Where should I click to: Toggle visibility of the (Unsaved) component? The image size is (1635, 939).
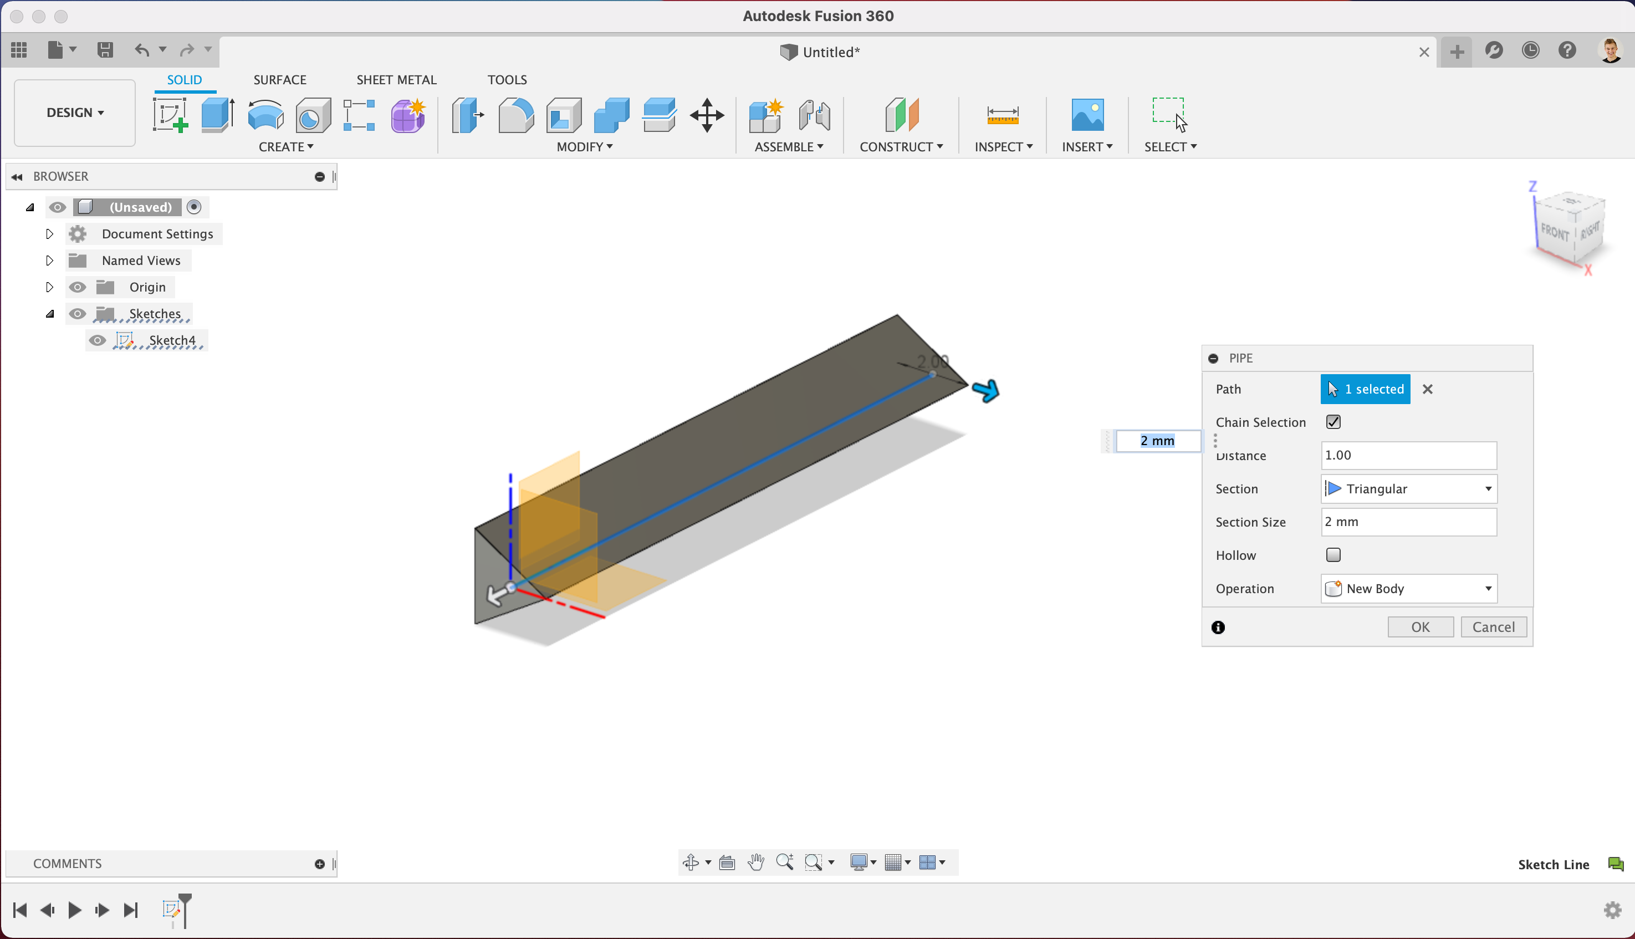[58, 207]
